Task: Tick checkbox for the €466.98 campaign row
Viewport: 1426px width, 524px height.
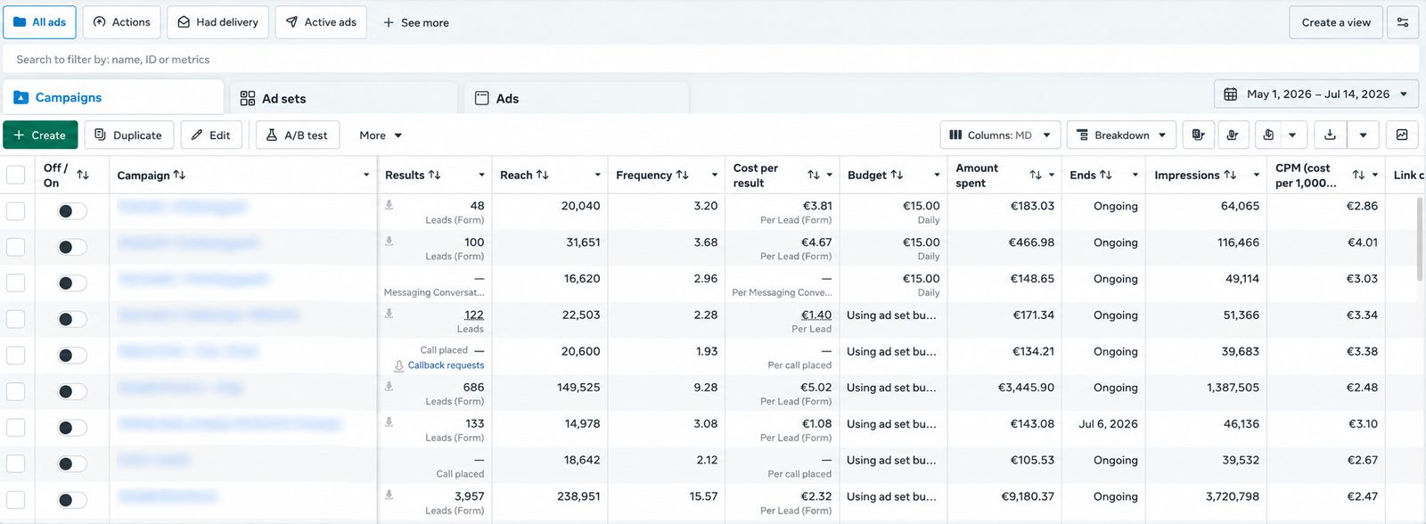Action: tap(16, 247)
